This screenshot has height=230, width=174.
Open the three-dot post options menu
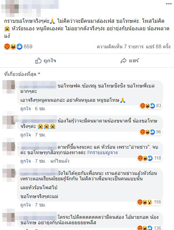[x=169, y=4]
